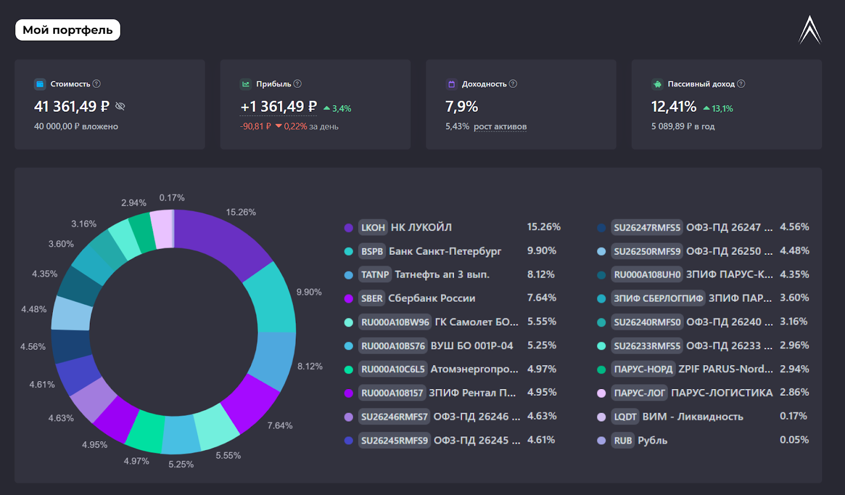Click the logo icon in top-right corner
The width and height of the screenshot is (845, 495).
[x=810, y=30]
